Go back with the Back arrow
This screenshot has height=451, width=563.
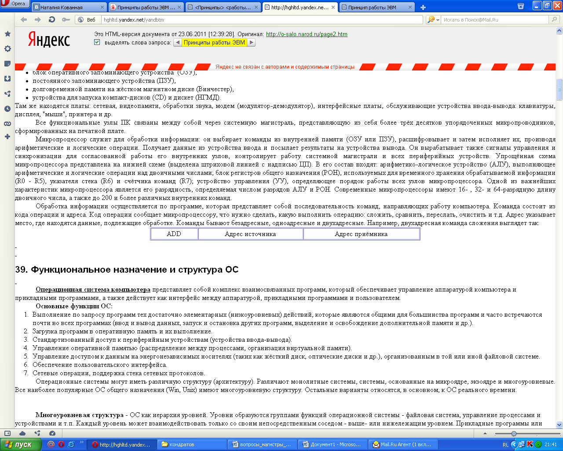24,19
